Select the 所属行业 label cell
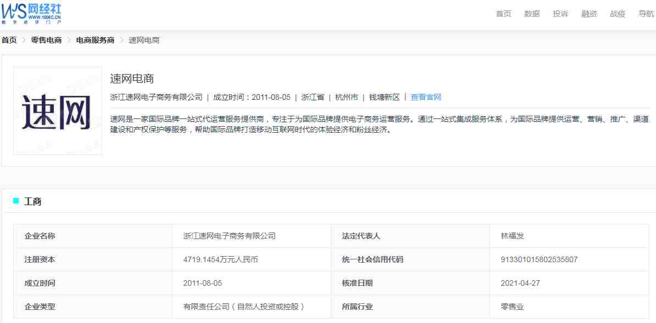656x323 pixels. click(x=410, y=307)
